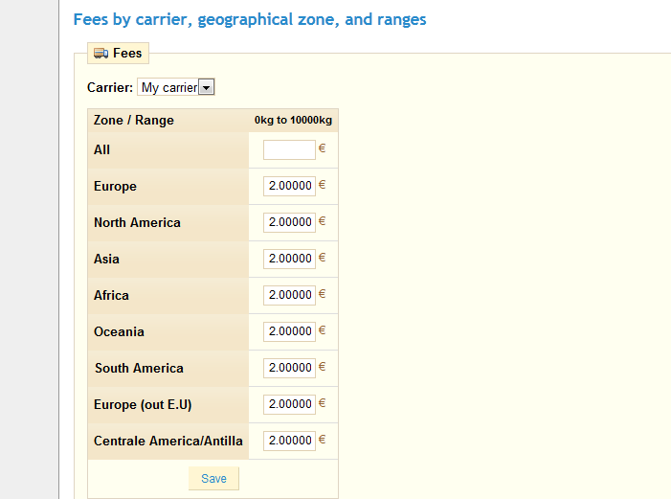Click the fee field for All zones
This screenshot has width=671, height=499.
point(289,149)
